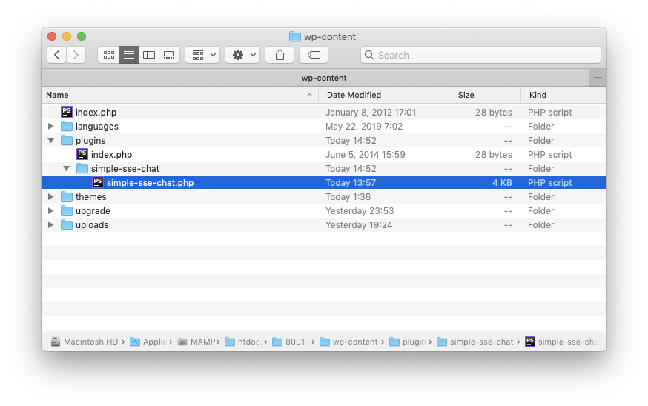
Task: Zoom the Finder window with green button
Action: 82,36
